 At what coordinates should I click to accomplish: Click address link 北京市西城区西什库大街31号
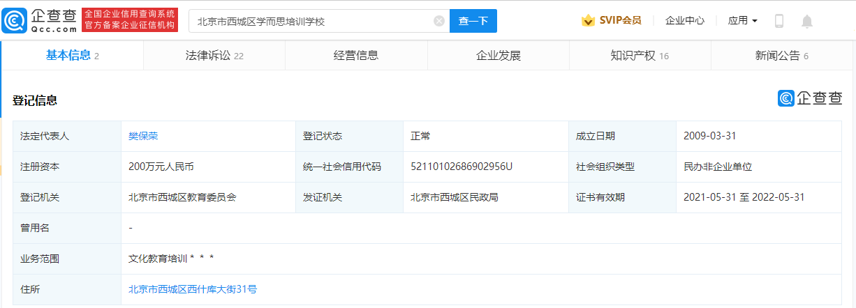click(x=193, y=288)
